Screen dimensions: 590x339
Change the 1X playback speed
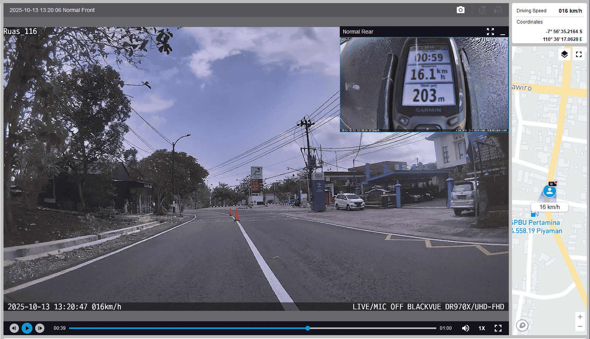pyautogui.click(x=481, y=328)
